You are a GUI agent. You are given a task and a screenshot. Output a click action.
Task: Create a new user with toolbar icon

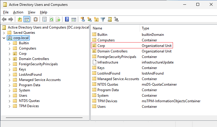click(x=83, y=19)
